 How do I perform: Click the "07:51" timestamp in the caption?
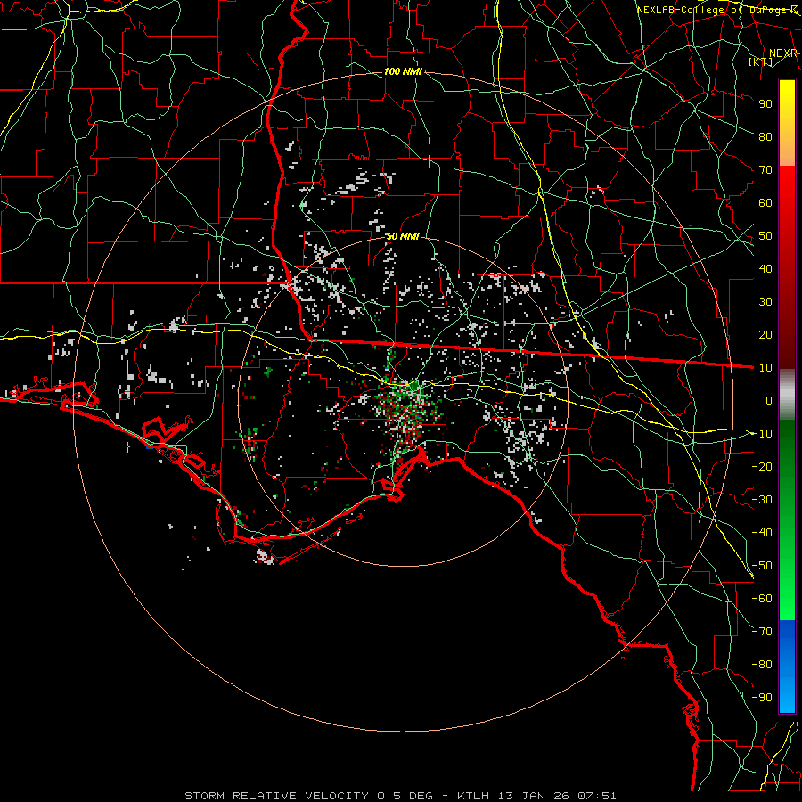pyautogui.click(x=597, y=796)
